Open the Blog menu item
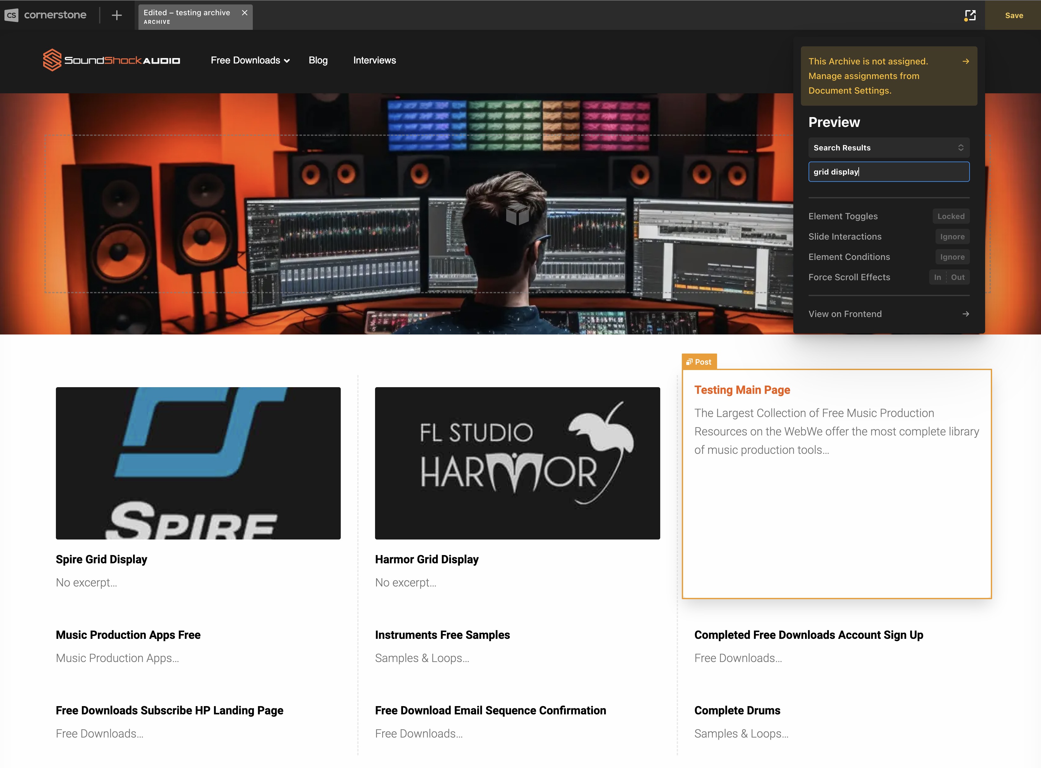 pos(318,60)
